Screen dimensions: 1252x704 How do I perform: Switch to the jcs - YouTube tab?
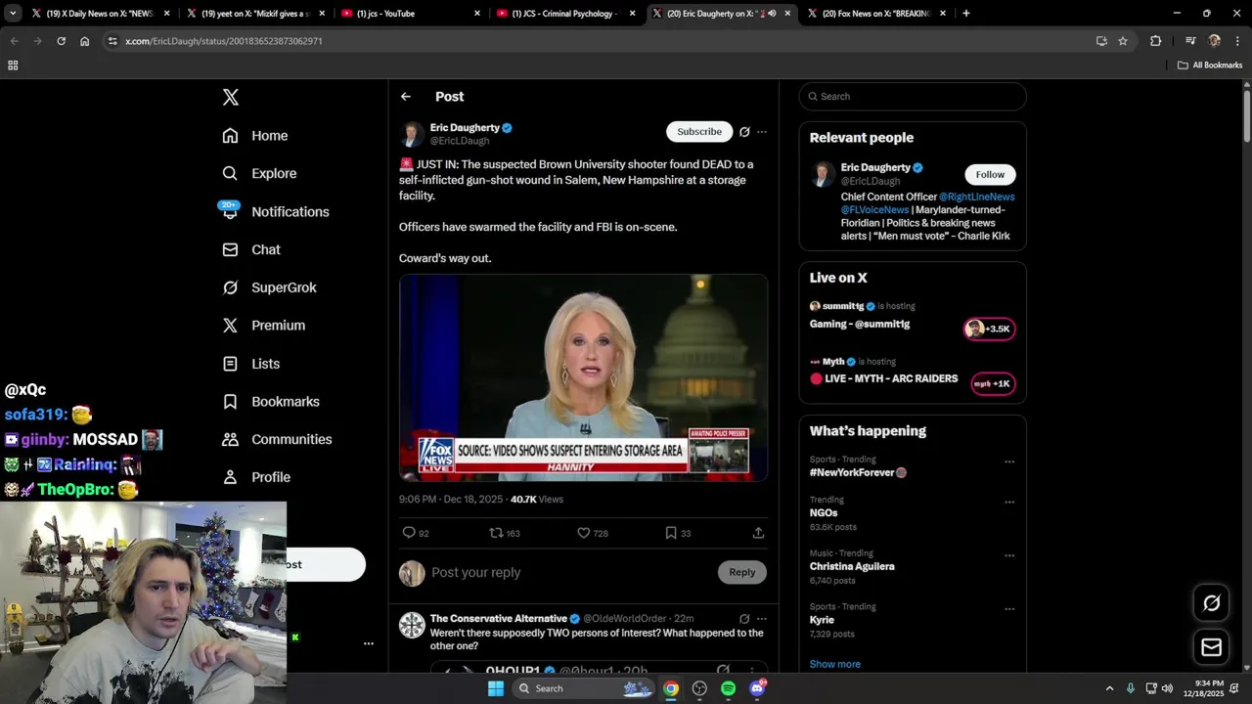pos(410,14)
